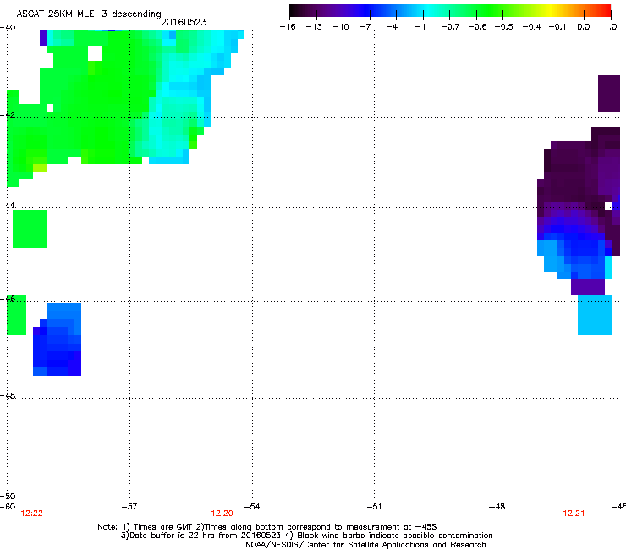Click colorbar label -7
This screenshot has width=626, height=550.
[x=365, y=27]
